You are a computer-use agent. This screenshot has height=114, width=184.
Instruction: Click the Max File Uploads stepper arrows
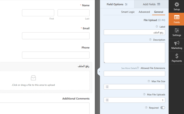(107, 100)
